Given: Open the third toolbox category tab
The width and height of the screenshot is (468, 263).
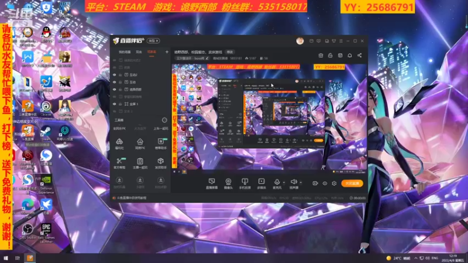Looking at the screenshot, I should 161,129.
